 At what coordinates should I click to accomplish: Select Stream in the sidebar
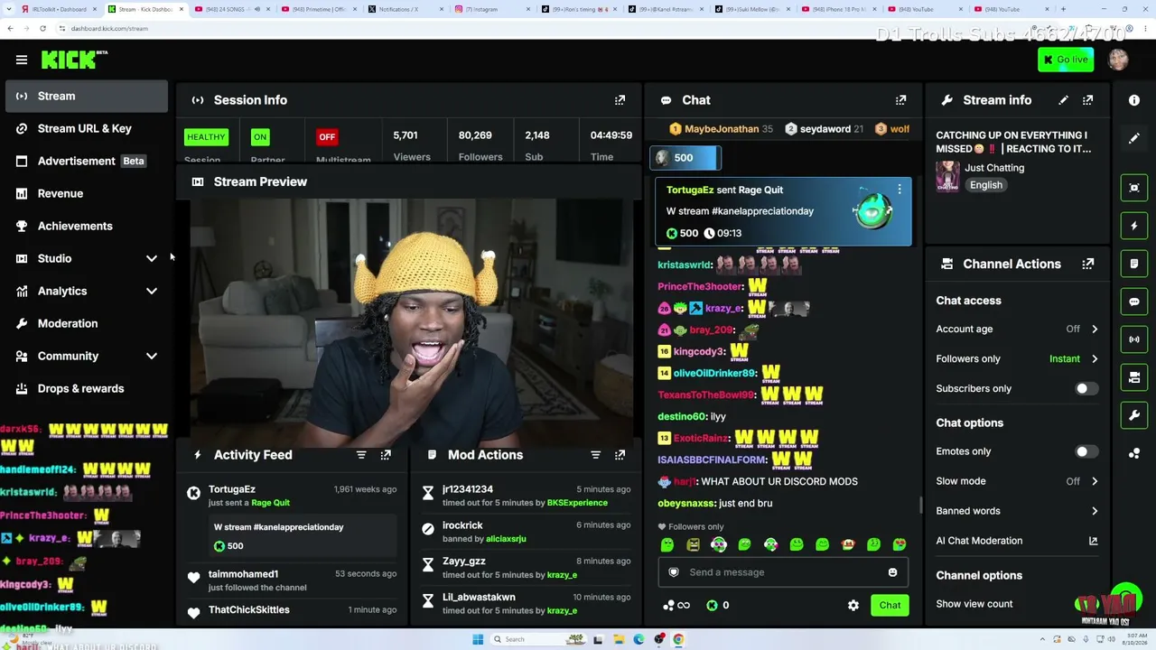(x=87, y=97)
